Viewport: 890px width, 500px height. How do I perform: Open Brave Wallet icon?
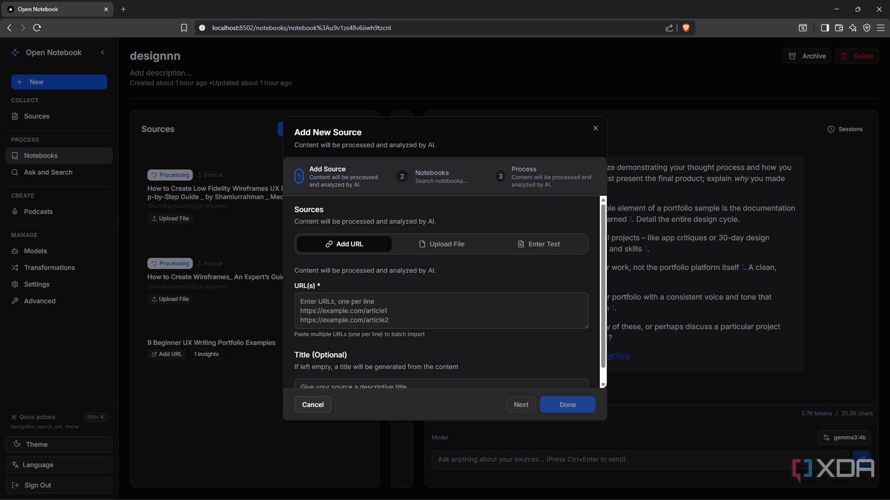point(839,28)
